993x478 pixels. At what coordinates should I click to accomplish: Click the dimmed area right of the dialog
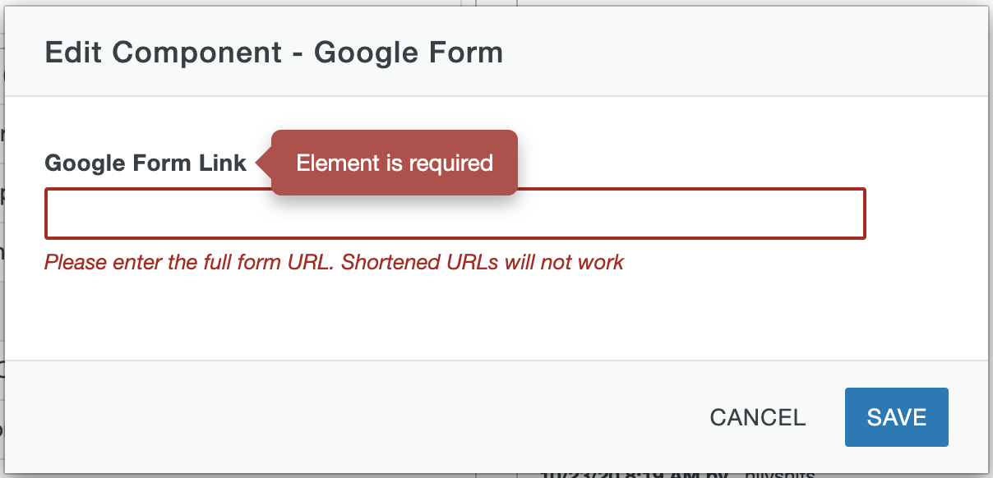point(989,246)
